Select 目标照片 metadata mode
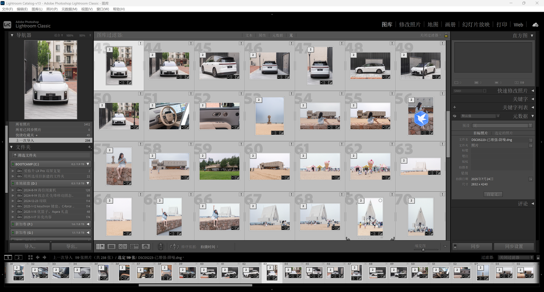Viewport: 544px width, 292px height. click(481, 133)
